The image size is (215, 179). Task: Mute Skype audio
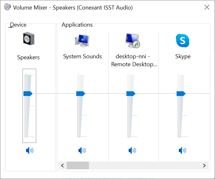182,150
